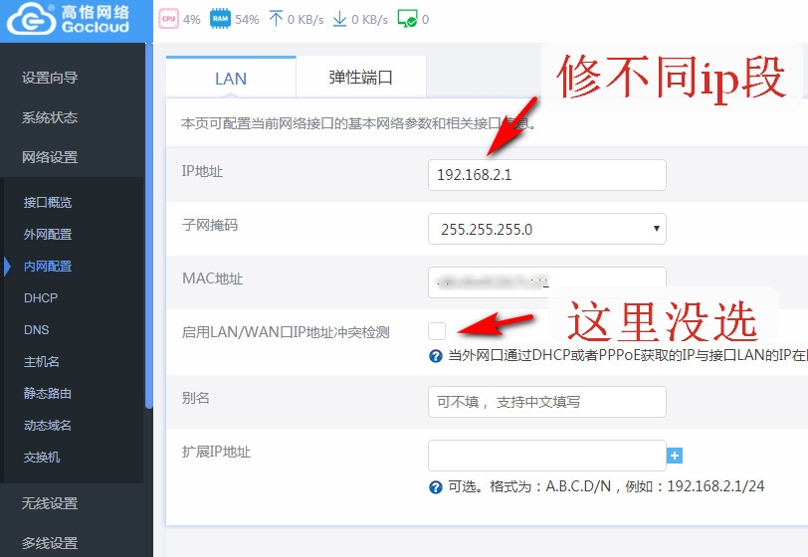Switch to the 弹性端口 tab
This screenshot has width=808, height=557.
tap(360, 78)
